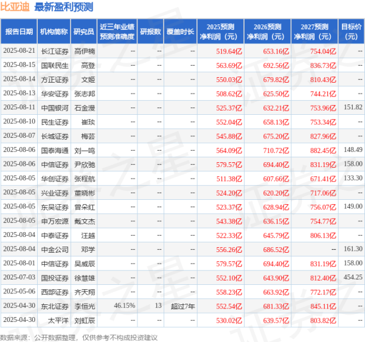Select the value 810.43亿
Screen dimensions: 365x342
click(323, 80)
